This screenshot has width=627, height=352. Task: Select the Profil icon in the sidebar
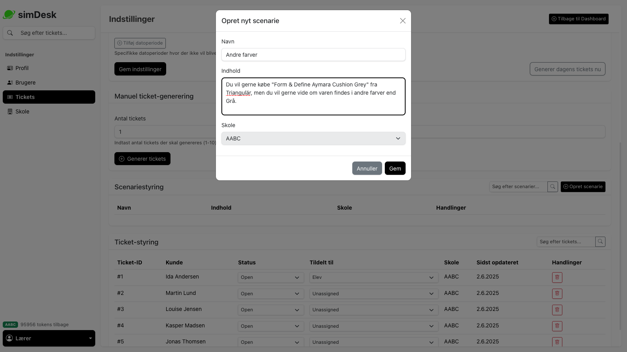pyautogui.click(x=9, y=68)
